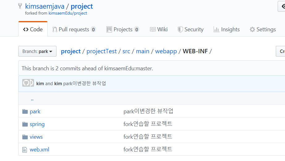Go up to parent directory (..)
285x161 pixels.
click(x=32, y=99)
